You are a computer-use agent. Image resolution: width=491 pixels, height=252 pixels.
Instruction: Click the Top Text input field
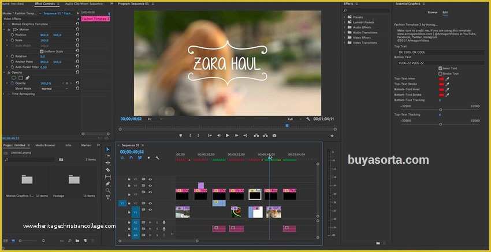click(440, 52)
